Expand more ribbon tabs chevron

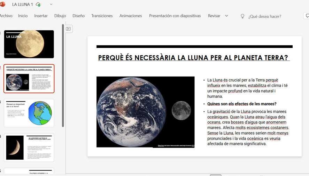point(226,16)
